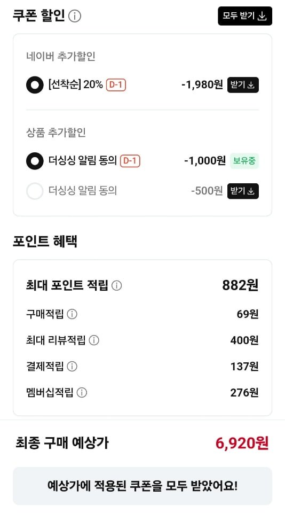Tap the 최종 구매 예상가 label
Image resolution: width=285 pixels, height=513 pixels.
pyautogui.click(x=62, y=443)
